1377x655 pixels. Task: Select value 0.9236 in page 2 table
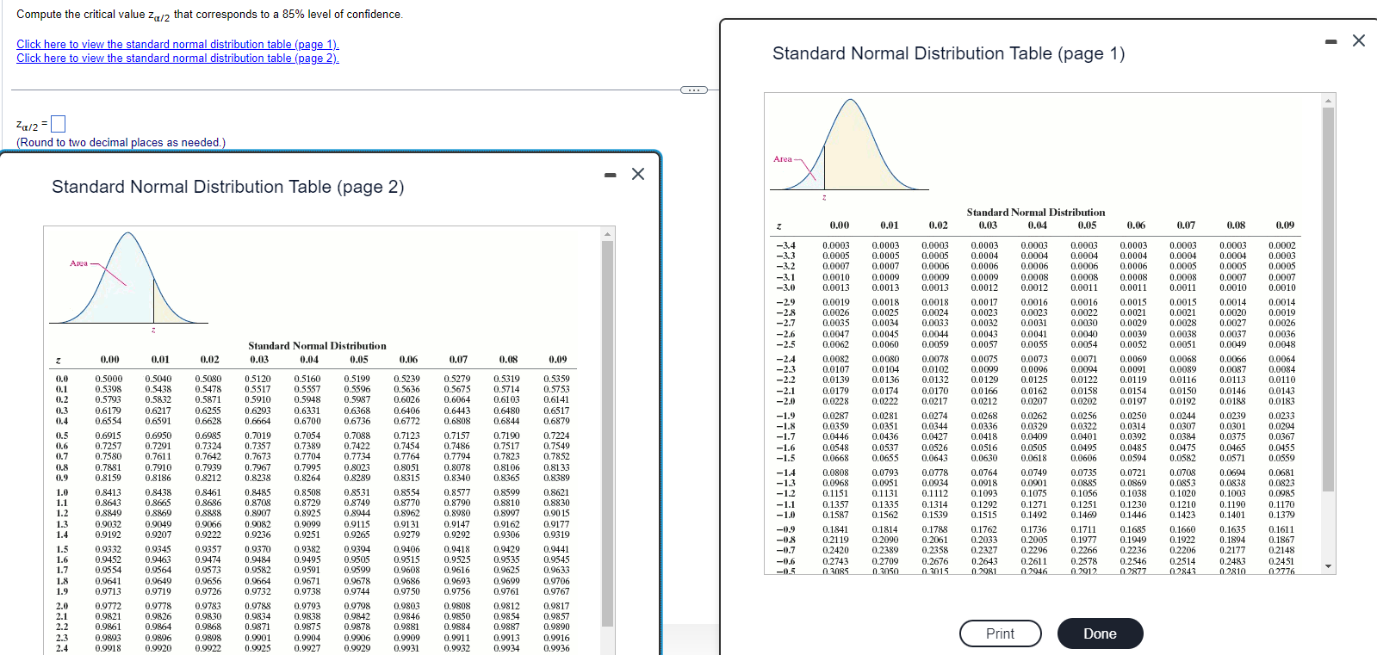pyautogui.click(x=257, y=535)
